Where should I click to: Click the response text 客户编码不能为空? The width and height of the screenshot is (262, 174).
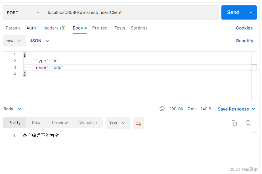pyautogui.click(x=41, y=135)
